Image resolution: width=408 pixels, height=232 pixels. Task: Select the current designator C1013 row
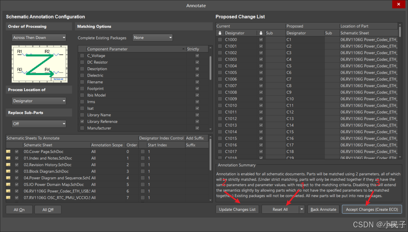pos(241,125)
